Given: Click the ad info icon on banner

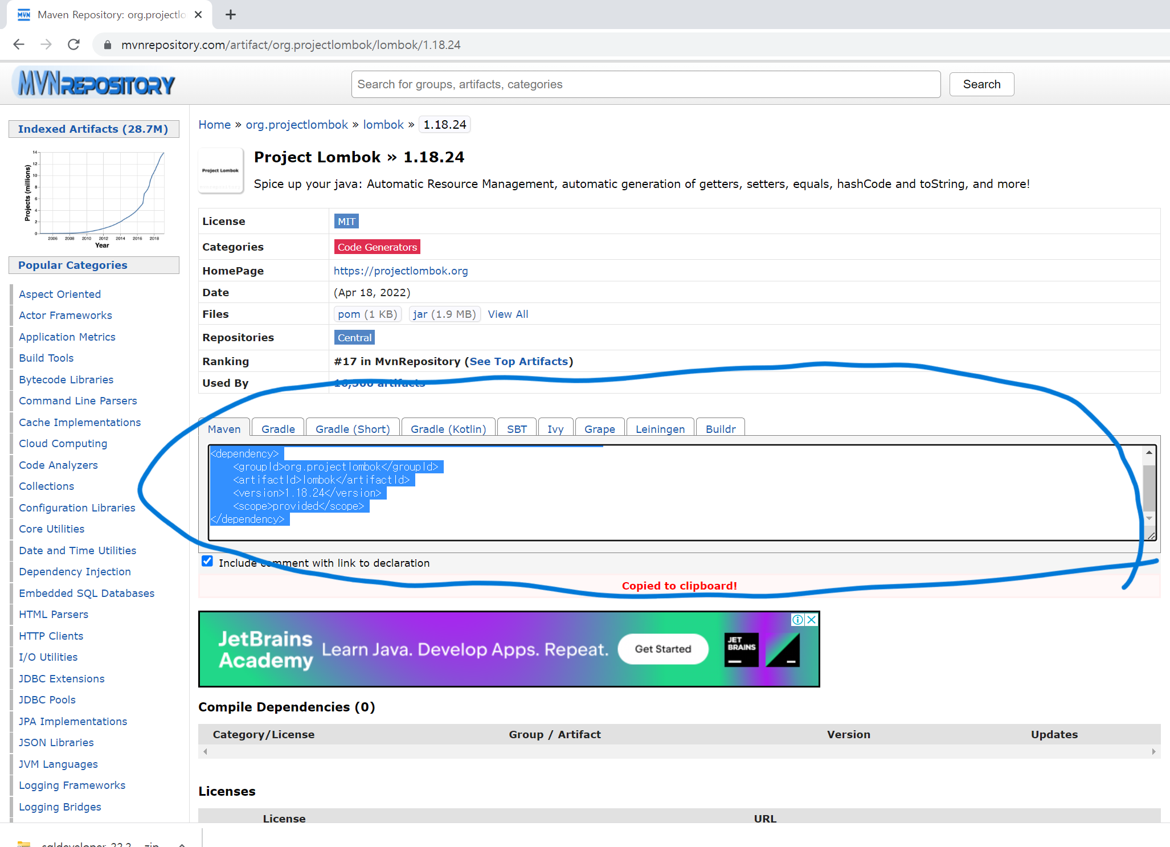Looking at the screenshot, I should [x=797, y=620].
